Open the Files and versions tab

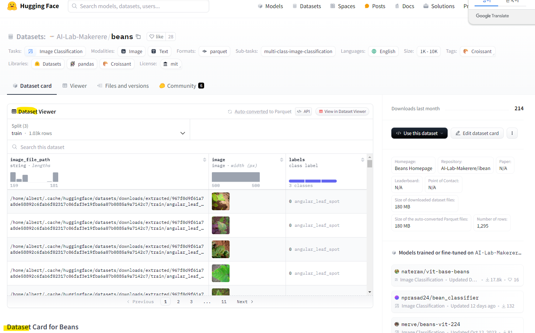coord(123,86)
